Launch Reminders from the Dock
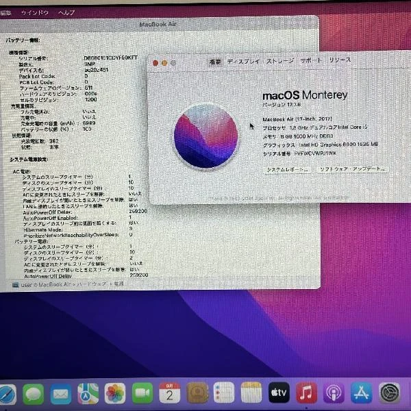The height and width of the screenshot is (411, 411). tap(224, 393)
